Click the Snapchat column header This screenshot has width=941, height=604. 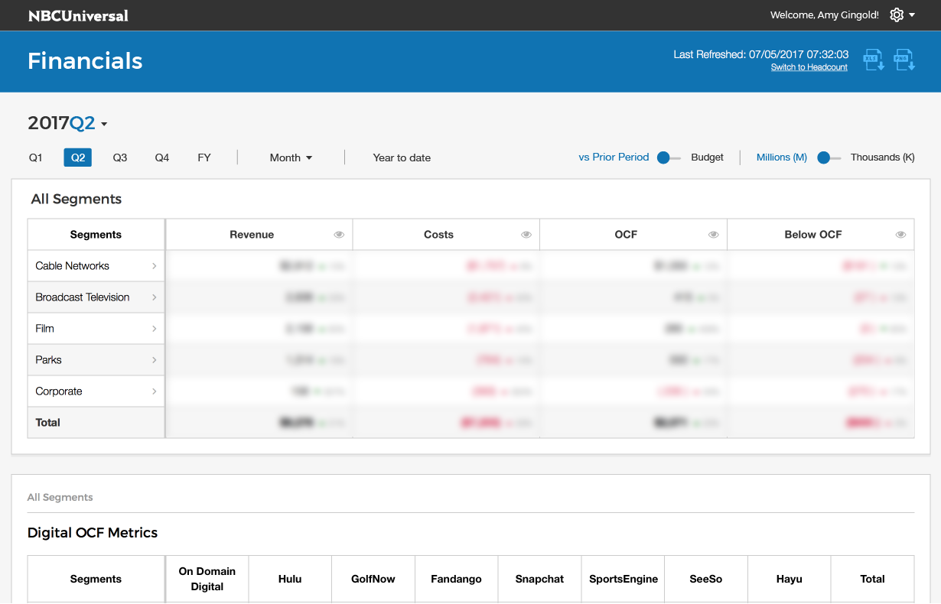coord(539,579)
